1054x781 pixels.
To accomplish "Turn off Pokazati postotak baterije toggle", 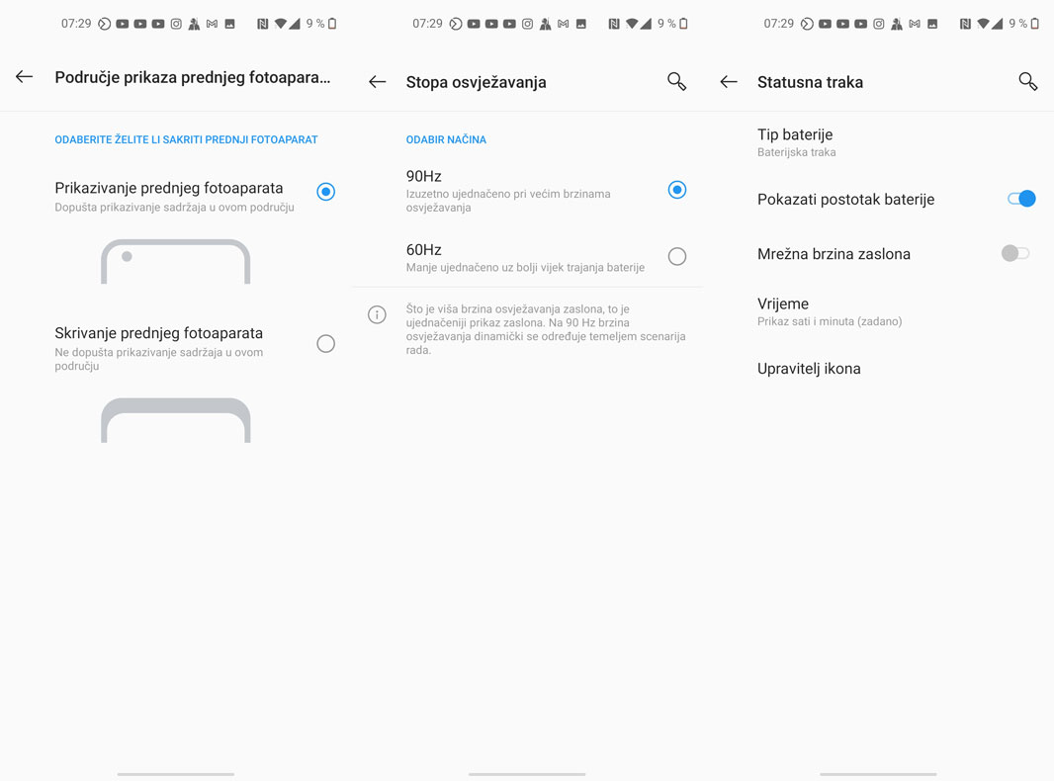I will (x=1021, y=199).
